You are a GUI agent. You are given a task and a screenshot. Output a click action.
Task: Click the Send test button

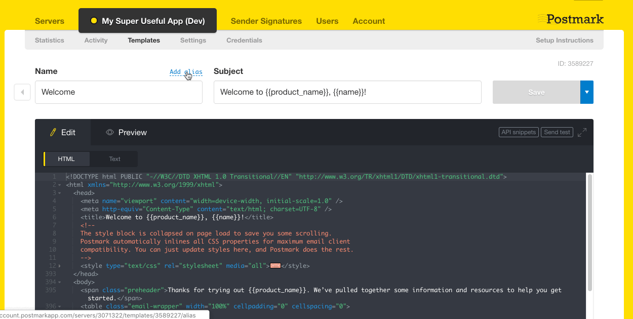(x=557, y=132)
